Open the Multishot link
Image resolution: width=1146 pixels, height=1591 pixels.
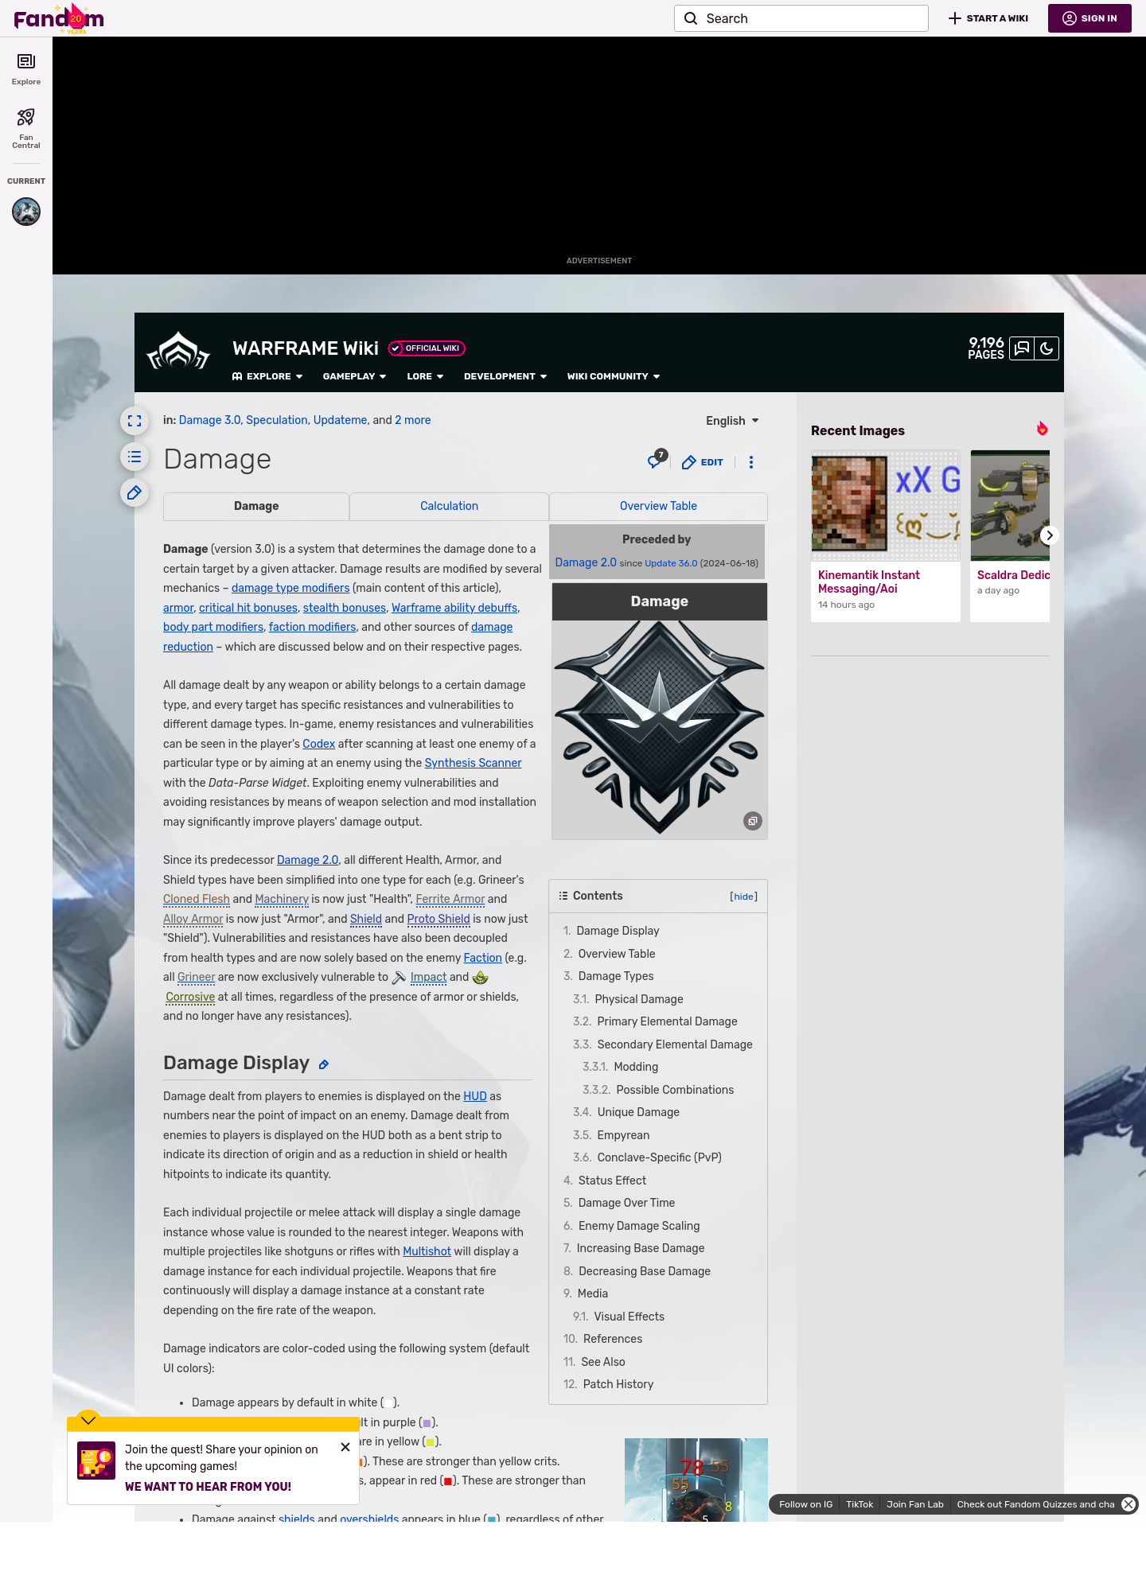coord(427,1251)
